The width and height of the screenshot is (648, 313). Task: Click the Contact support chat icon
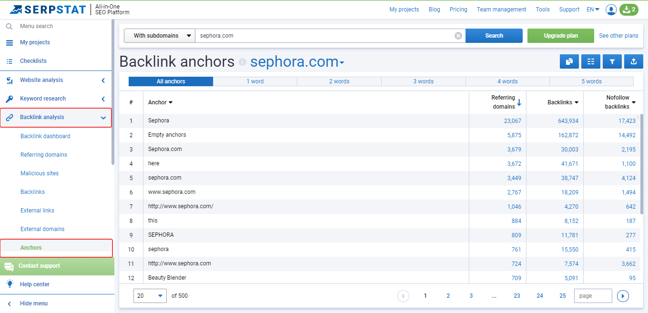point(9,266)
